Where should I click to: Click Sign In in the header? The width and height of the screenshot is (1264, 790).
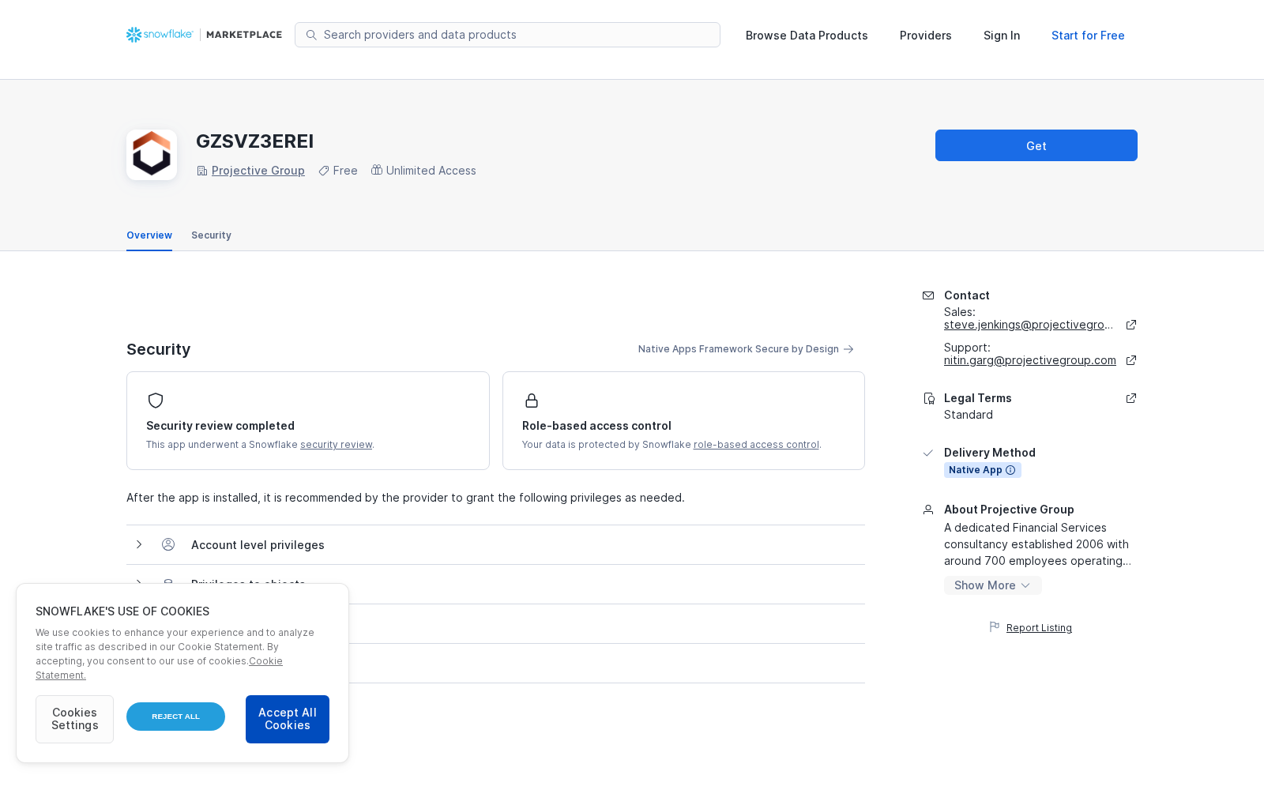pyautogui.click(x=1002, y=36)
